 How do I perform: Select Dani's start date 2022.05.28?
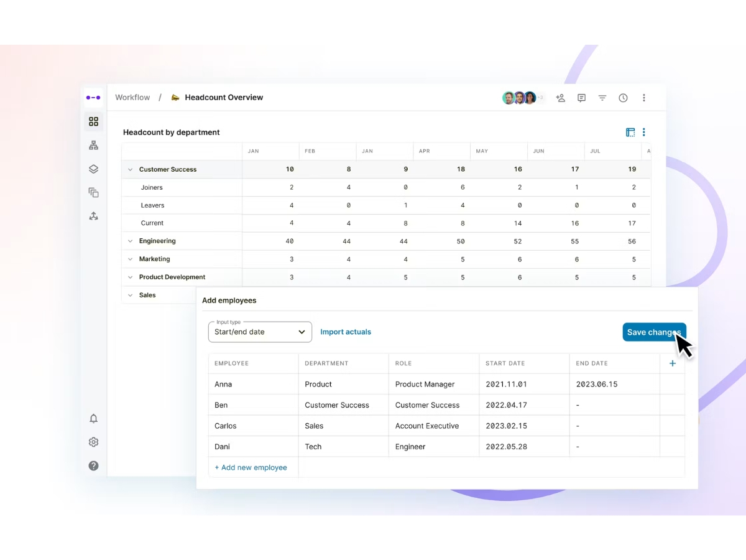524,447
